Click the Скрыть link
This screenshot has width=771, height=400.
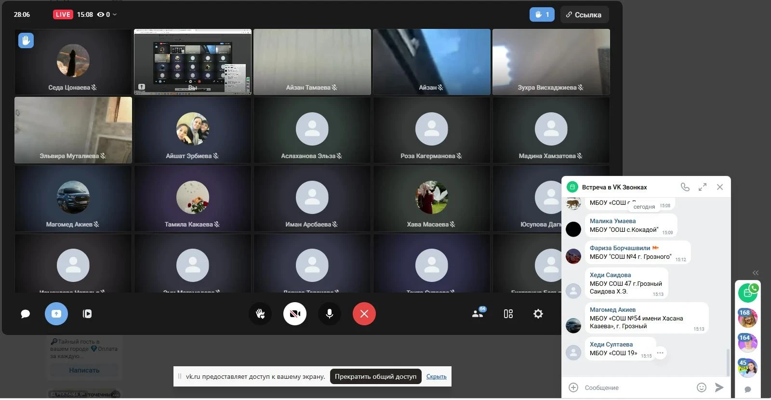(436, 376)
